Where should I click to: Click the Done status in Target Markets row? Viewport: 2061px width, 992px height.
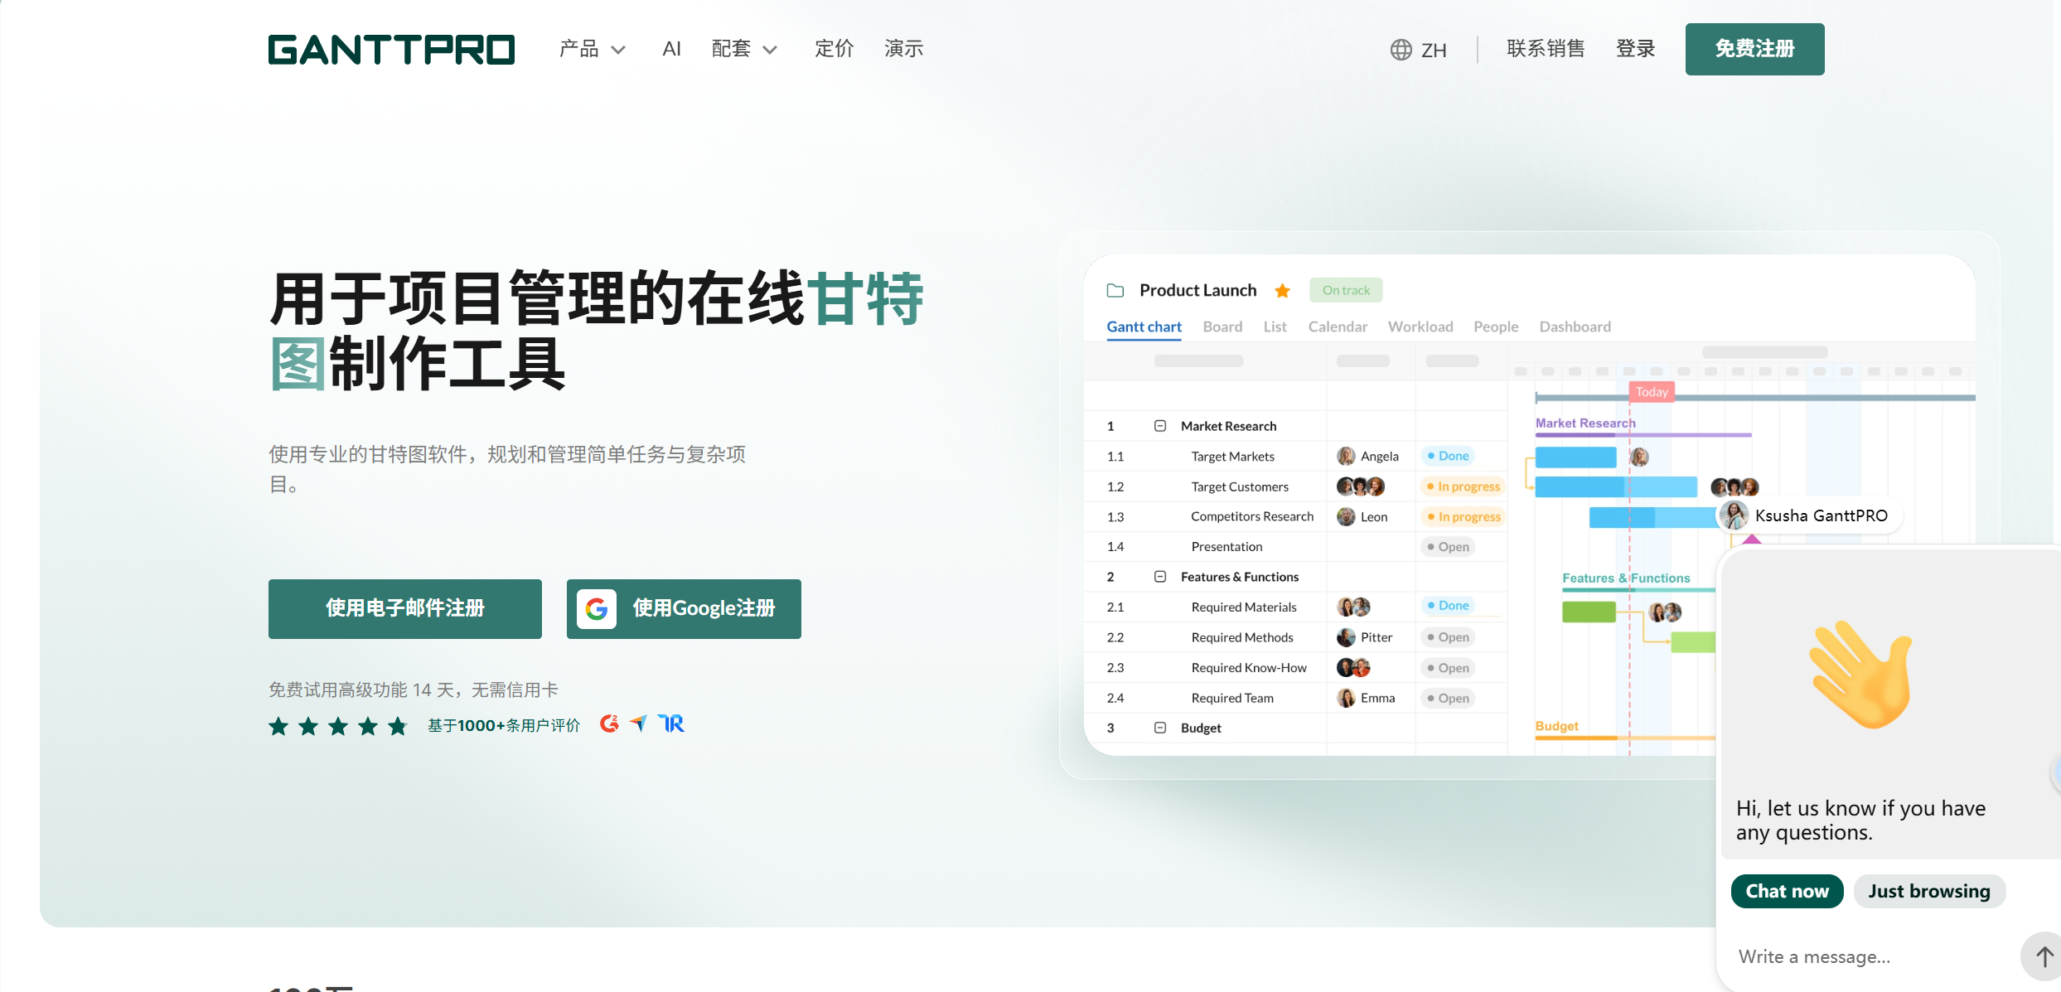1448,456
